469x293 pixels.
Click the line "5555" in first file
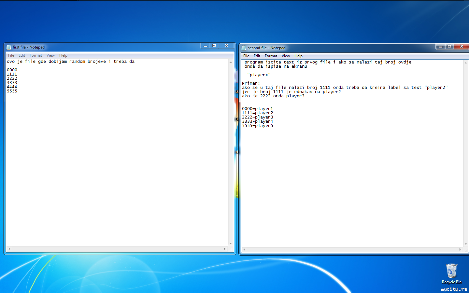(x=12, y=91)
